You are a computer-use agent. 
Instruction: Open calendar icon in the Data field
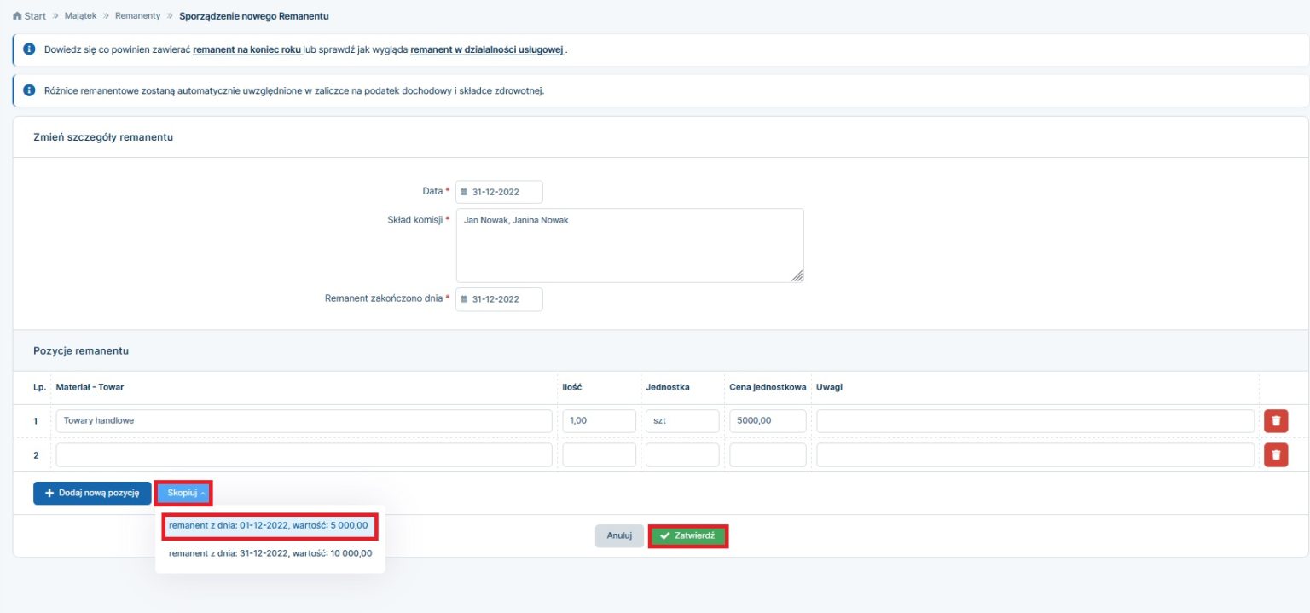[x=464, y=192]
